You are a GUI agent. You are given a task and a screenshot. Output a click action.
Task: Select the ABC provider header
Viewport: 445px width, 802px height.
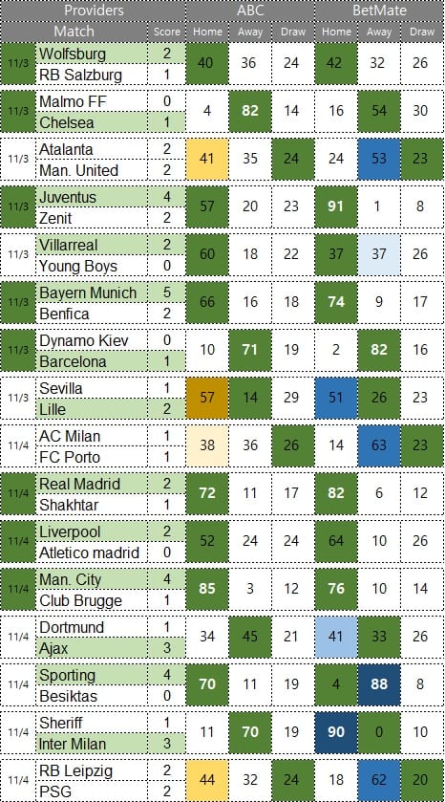(x=250, y=11)
